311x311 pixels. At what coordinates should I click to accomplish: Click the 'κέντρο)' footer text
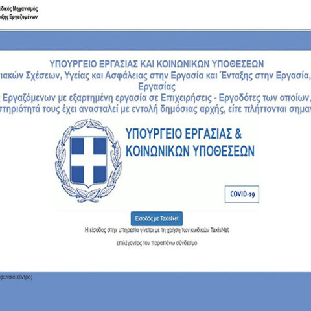point(25,277)
